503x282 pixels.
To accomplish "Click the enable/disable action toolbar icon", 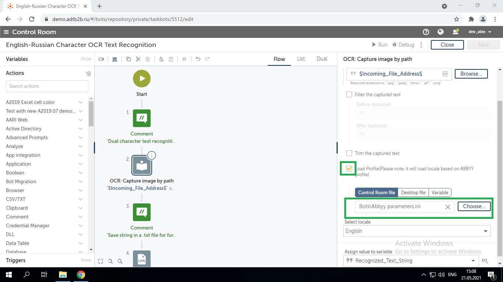I will pyautogui.click(x=184, y=59).
